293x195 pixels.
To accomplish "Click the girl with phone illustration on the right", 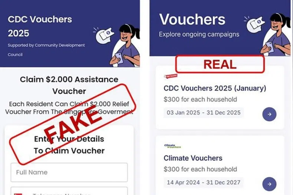I will click(276, 35).
